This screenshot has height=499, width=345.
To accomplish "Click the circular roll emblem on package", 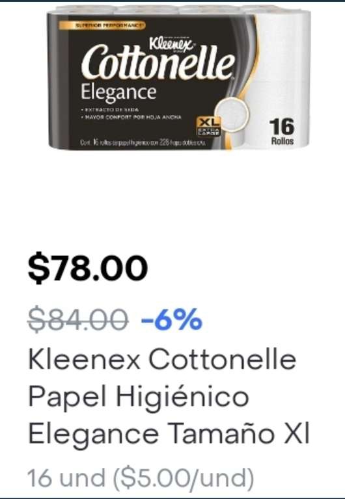I will (231, 114).
